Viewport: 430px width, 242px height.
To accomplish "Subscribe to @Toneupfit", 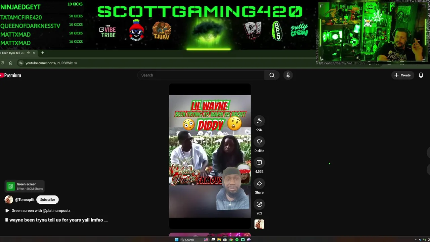I will coord(47,200).
